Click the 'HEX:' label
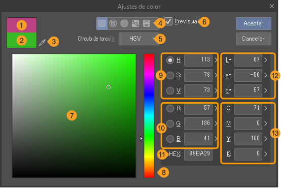The height and width of the screenshot is (188, 281). pos(174,154)
